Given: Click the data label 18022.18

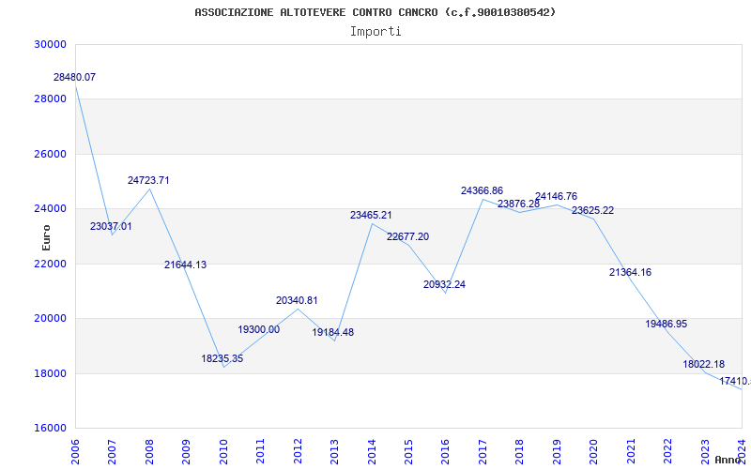Looking at the screenshot, I should (x=703, y=364).
